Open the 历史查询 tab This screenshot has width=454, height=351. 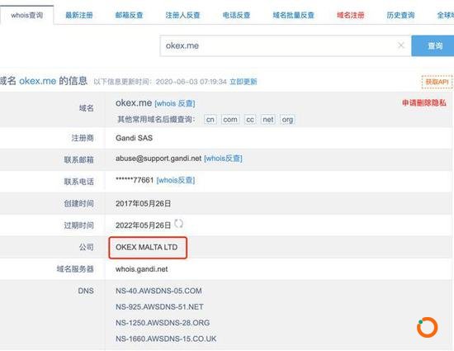(x=400, y=15)
